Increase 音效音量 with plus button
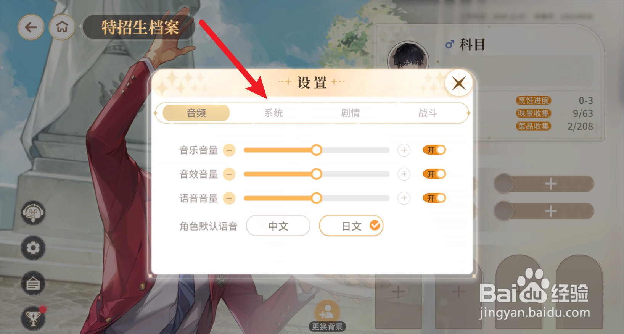The height and width of the screenshot is (334, 624). tap(404, 174)
